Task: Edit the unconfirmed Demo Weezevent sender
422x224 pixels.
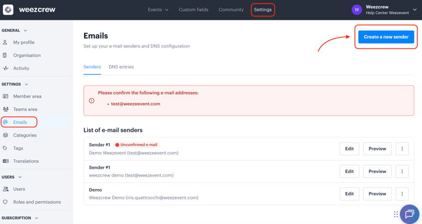Action: pyautogui.click(x=350, y=149)
